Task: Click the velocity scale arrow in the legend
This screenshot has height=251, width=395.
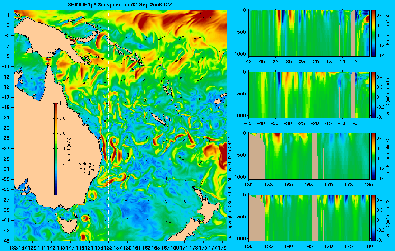Action: [x=88, y=167]
